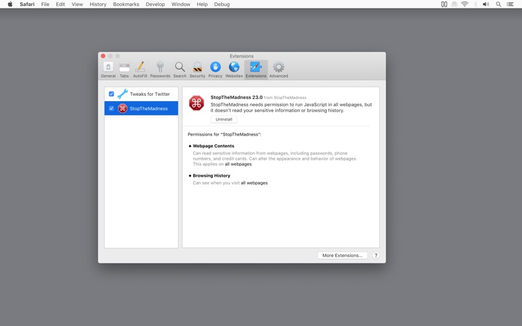Open the Safari menu
522x326 pixels.
point(27,5)
